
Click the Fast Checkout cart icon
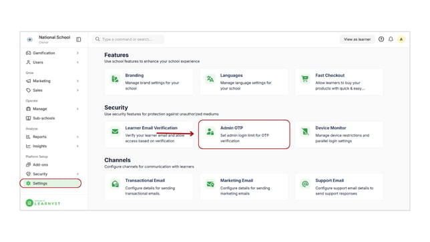305,79
